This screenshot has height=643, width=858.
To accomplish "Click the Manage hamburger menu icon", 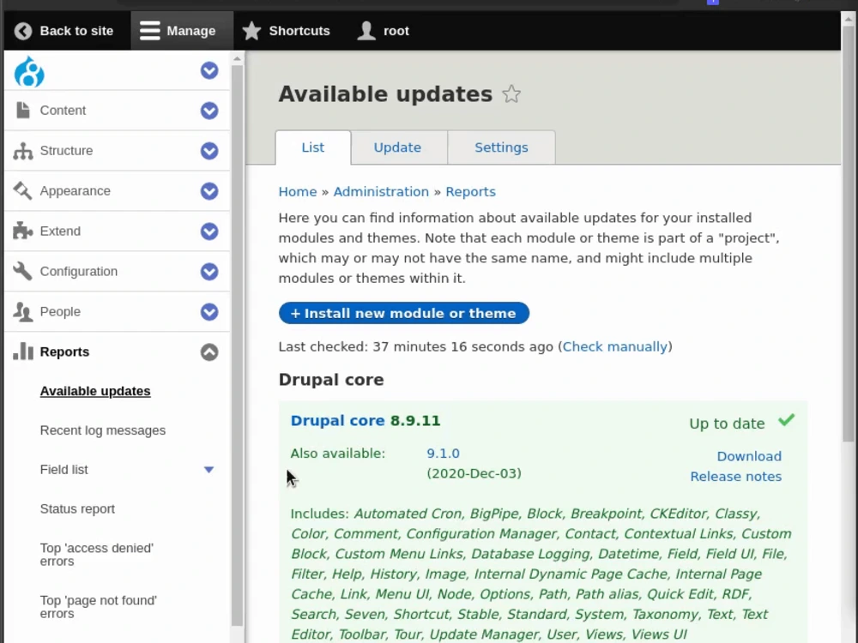I will 149,31.
